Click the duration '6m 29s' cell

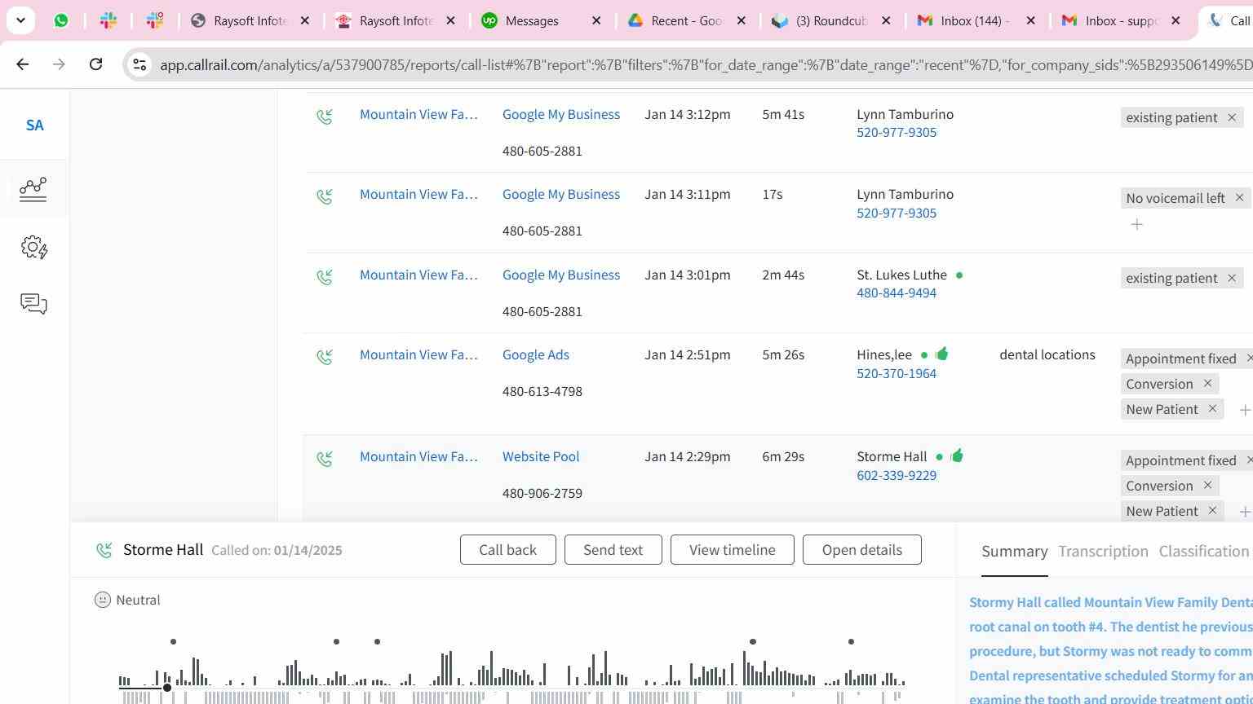tap(783, 456)
